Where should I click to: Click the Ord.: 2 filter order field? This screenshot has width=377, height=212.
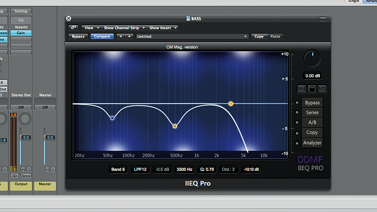(228, 169)
